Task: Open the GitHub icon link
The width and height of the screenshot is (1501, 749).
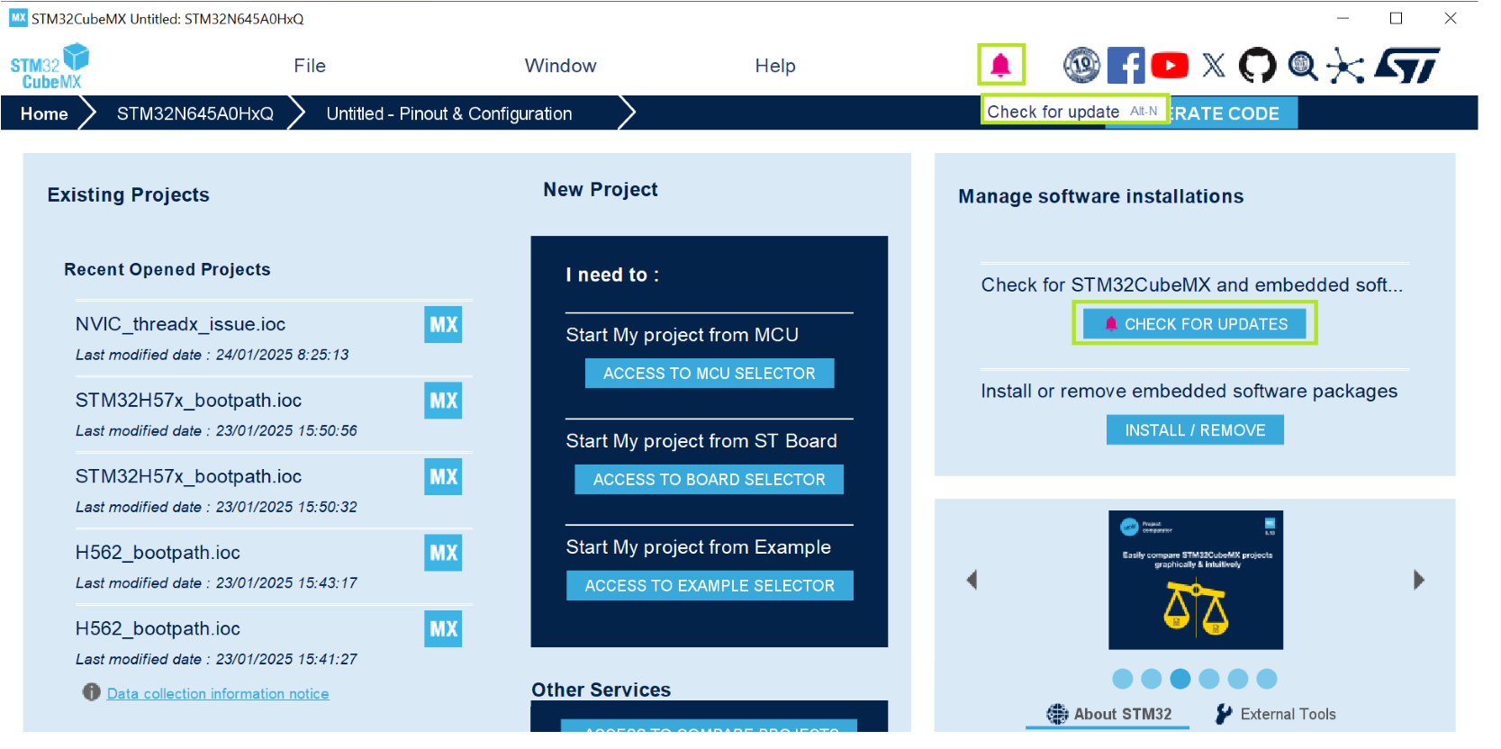Action: click(1258, 66)
